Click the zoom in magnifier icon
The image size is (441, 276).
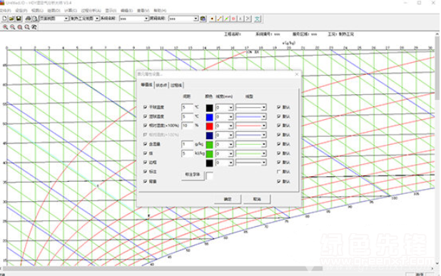(x=5, y=27)
